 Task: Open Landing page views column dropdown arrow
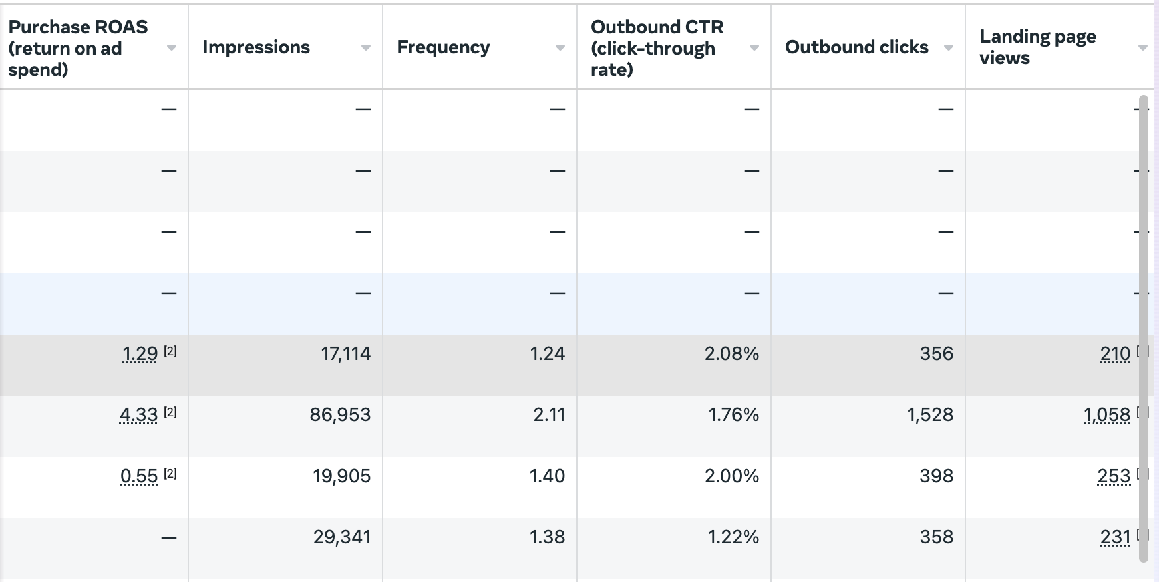tap(1142, 48)
